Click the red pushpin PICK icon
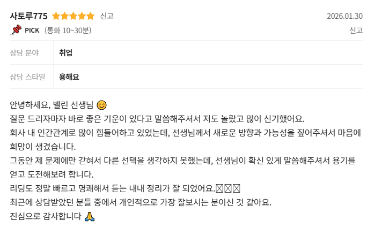Viewport: 375px width, 228px height. click(x=16, y=30)
